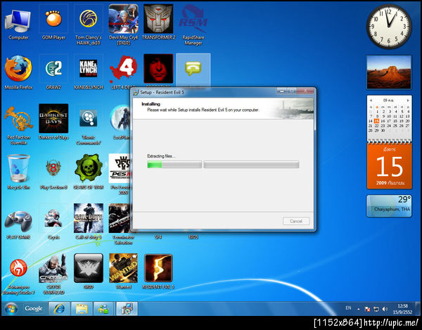
Task: Open the Red Faction Guerrilla shortcut
Action: point(18,125)
